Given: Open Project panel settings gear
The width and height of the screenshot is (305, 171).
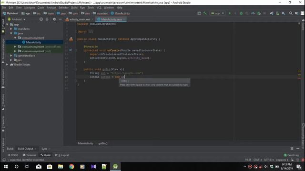Looking at the screenshot, I should pyautogui.click(x=54, y=19).
